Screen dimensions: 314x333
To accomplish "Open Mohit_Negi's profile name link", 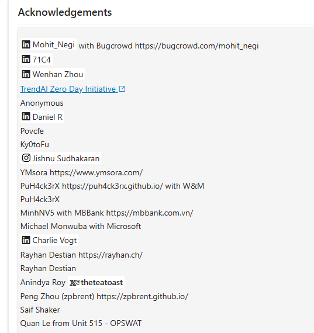I will coord(54,45).
